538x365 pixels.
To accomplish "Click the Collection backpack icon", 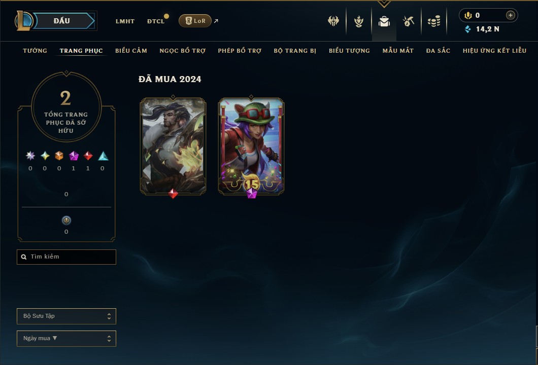I will (384, 21).
